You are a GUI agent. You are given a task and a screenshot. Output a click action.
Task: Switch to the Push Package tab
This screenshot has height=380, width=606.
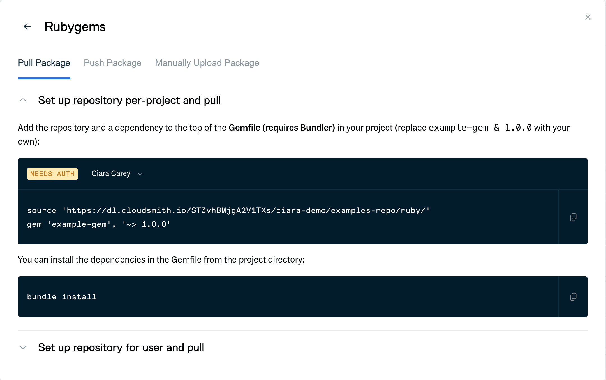(112, 63)
